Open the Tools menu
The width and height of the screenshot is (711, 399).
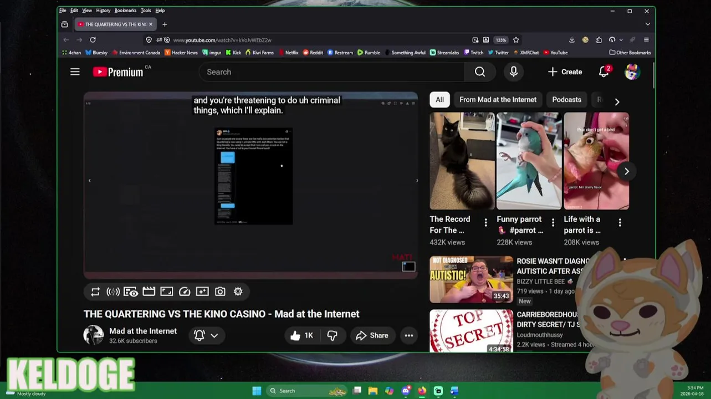(146, 11)
